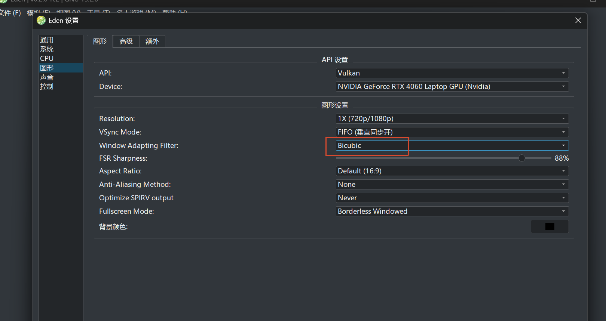Click the FSR Sharpness slider handle
Screen dimensions: 606x321
pos(522,158)
